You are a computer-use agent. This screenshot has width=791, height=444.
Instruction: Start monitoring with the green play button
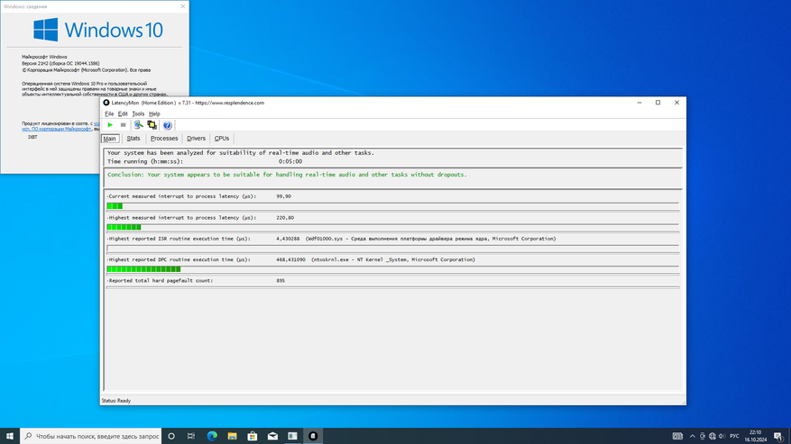pos(110,125)
